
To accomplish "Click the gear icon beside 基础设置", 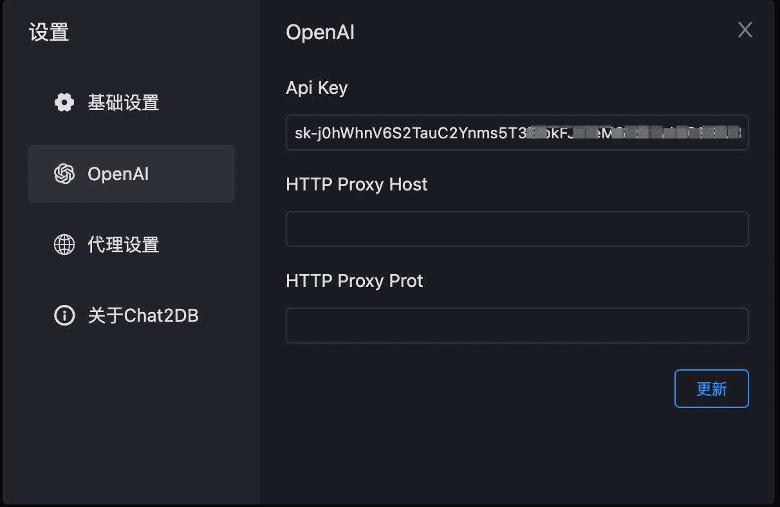I will pyautogui.click(x=64, y=102).
